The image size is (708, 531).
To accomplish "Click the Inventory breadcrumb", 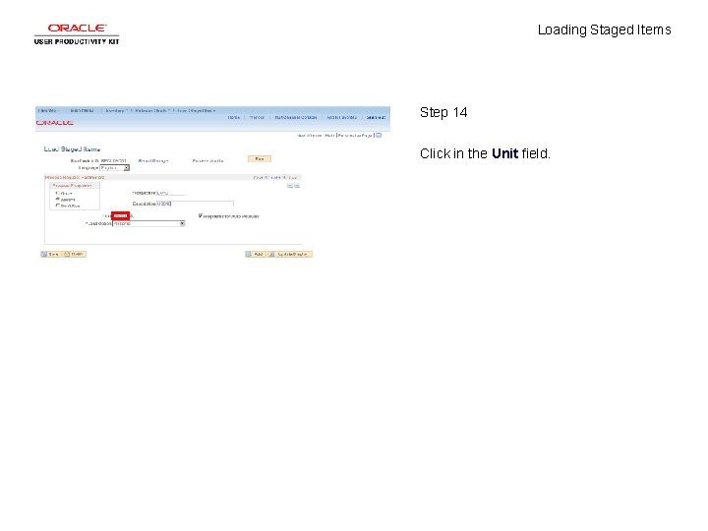I will (x=115, y=110).
